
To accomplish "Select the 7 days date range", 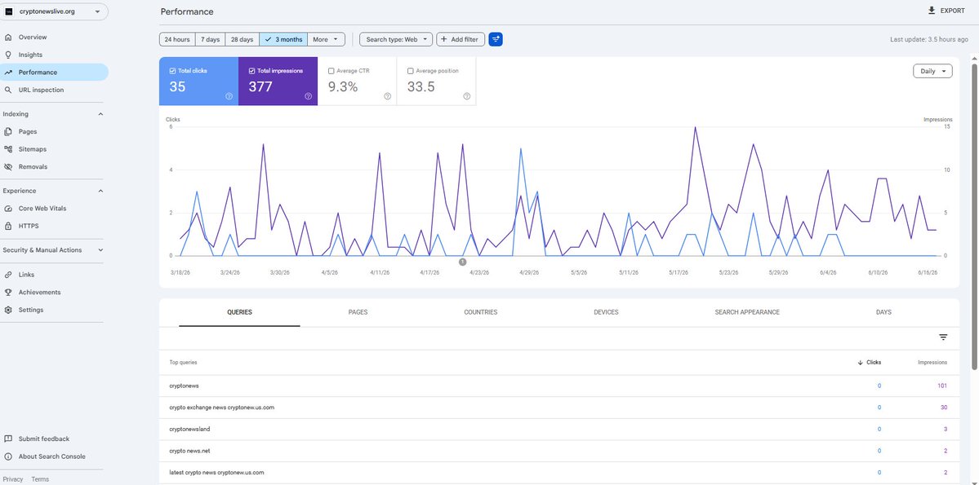I will [211, 39].
